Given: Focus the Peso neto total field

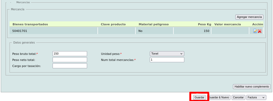Looking at the screenshot, I should (70, 60).
